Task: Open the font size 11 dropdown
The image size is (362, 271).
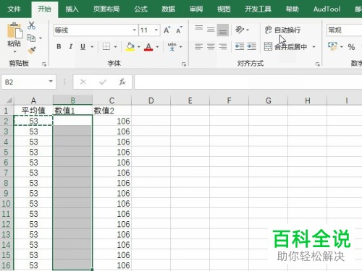Action: tap(156, 30)
